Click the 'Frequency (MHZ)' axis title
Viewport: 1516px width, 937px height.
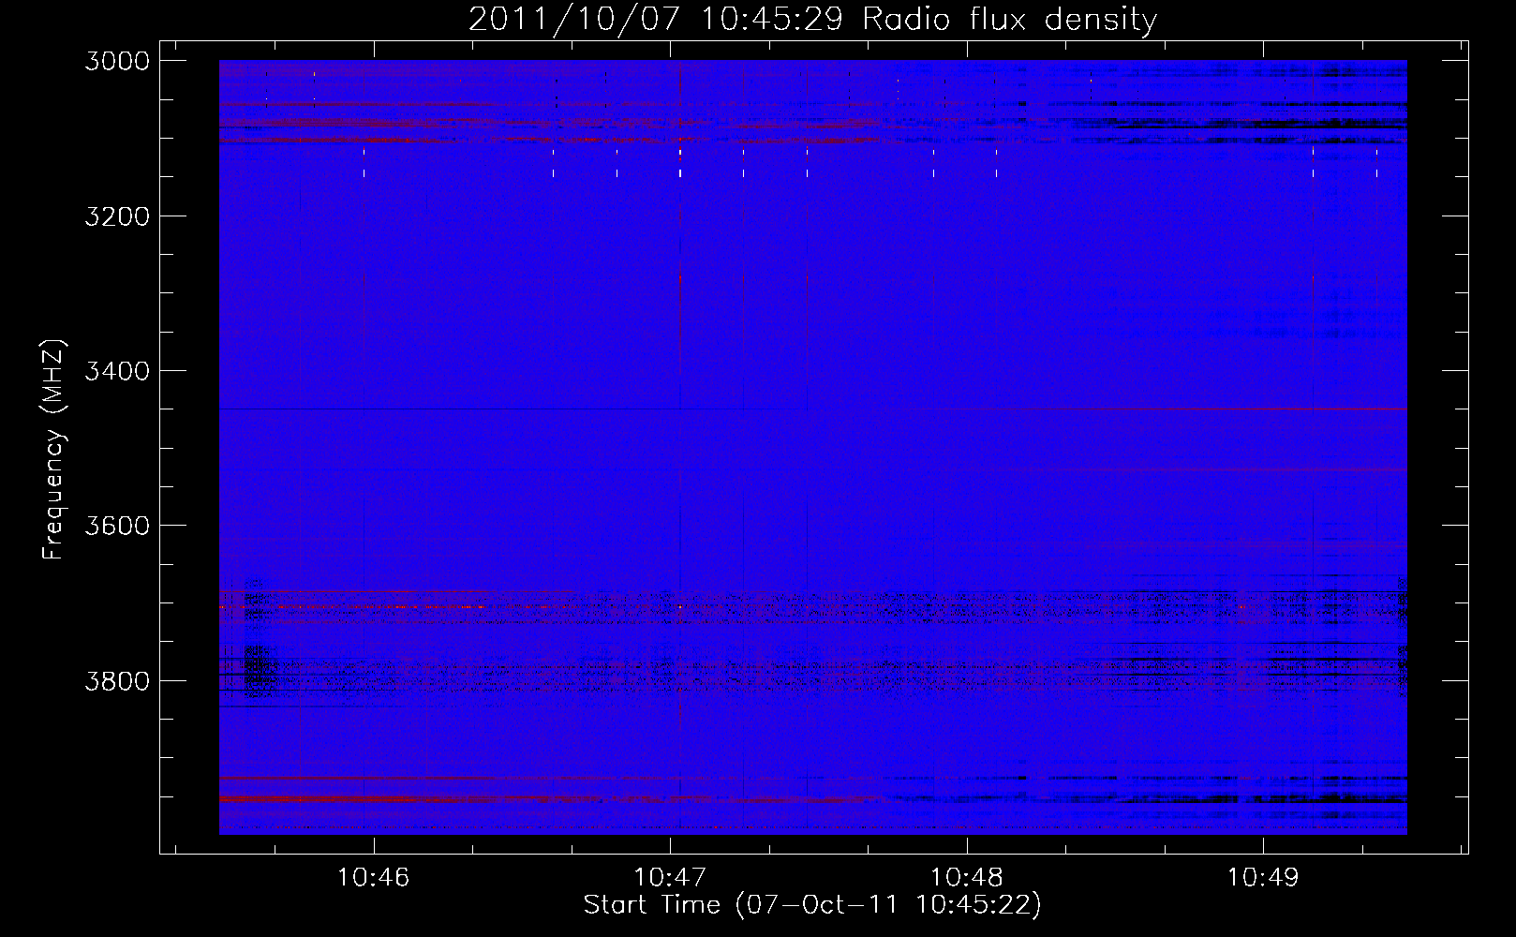click(x=54, y=450)
